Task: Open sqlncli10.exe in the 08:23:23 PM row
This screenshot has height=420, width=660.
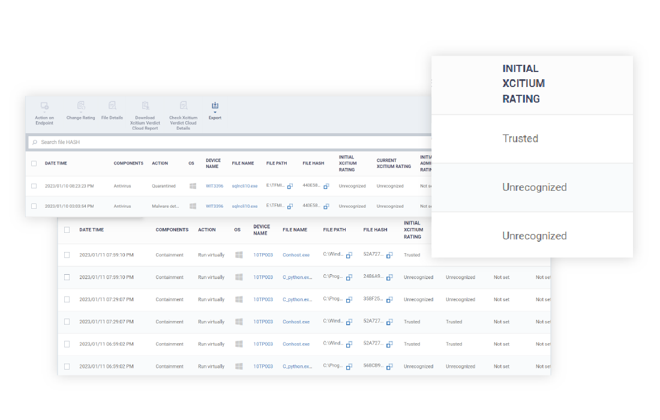Action: click(245, 186)
